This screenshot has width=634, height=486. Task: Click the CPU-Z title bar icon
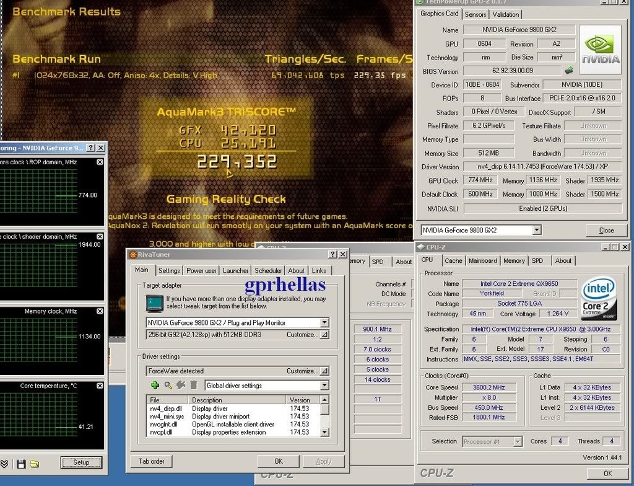pos(421,247)
